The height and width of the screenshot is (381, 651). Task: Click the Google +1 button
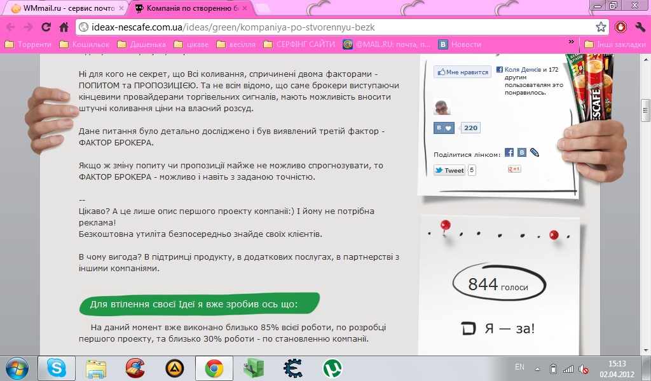(514, 169)
